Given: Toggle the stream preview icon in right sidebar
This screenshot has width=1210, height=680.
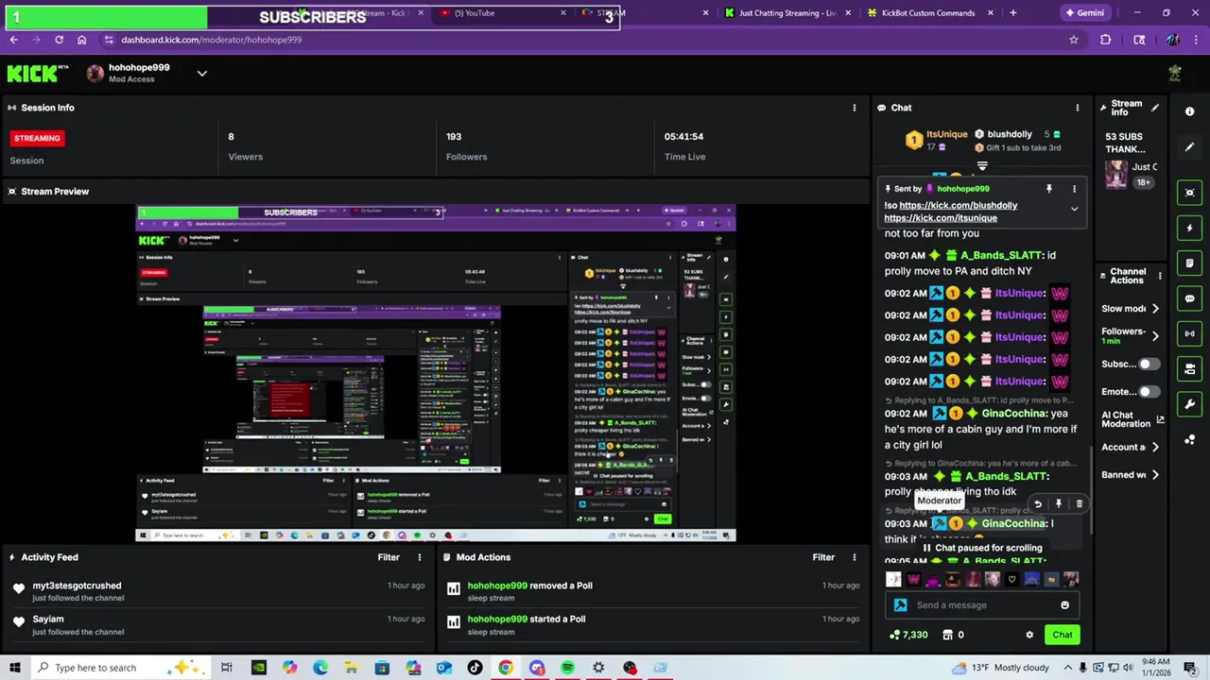Looking at the screenshot, I should point(1189,193).
